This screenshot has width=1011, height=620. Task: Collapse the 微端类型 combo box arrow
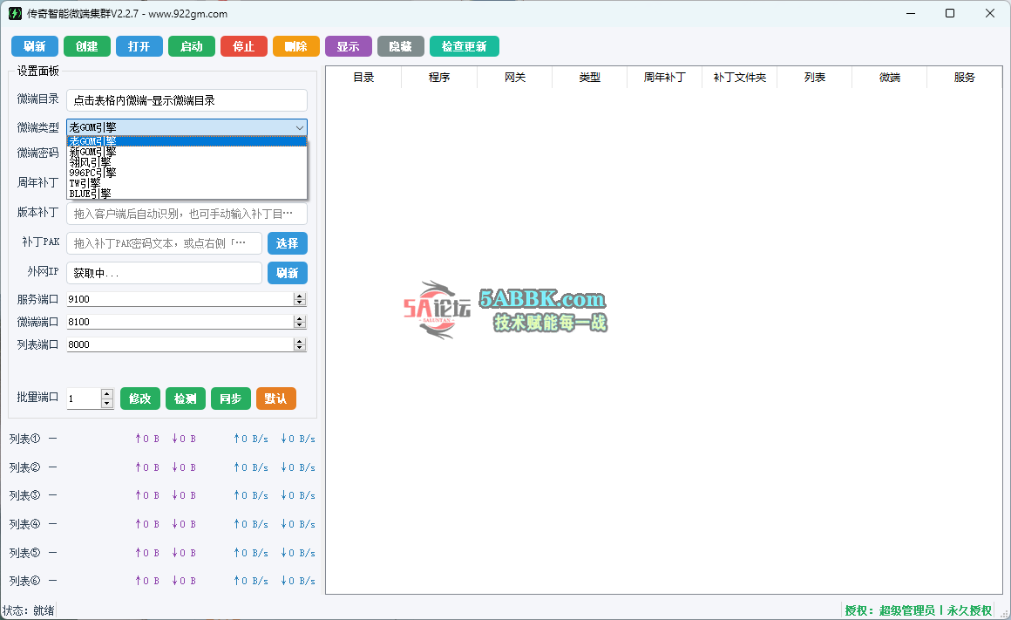[x=299, y=127]
